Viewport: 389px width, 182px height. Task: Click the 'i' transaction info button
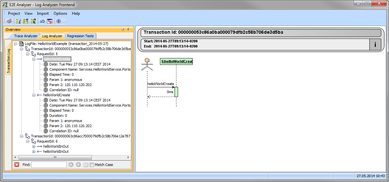375,45
